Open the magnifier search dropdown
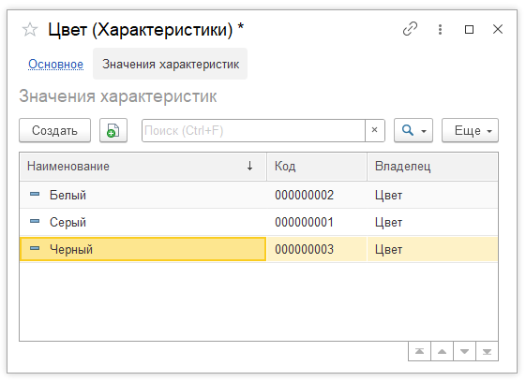 [x=413, y=130]
